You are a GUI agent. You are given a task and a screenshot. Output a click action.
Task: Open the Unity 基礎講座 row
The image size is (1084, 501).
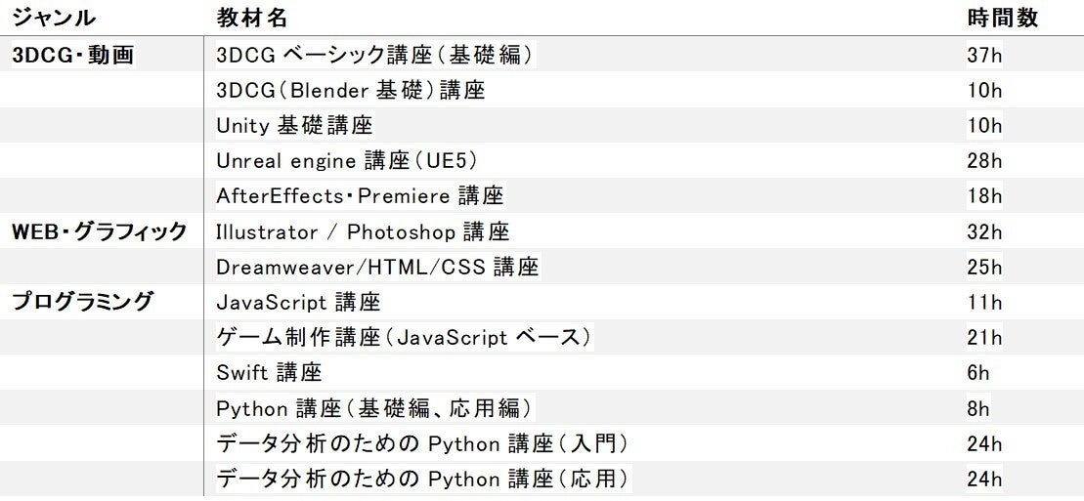(294, 126)
